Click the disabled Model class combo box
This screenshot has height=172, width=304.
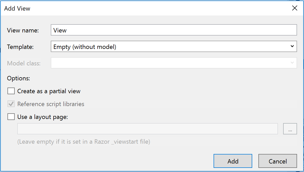click(170, 63)
